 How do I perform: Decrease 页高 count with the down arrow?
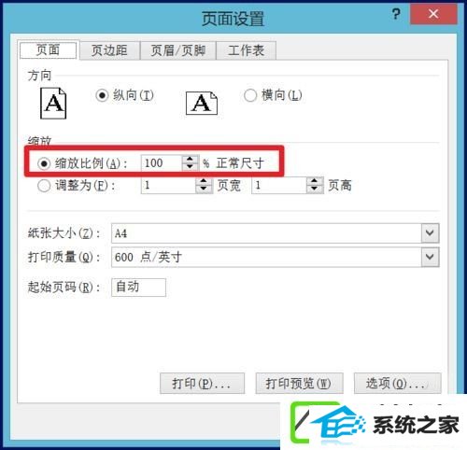[x=315, y=189]
